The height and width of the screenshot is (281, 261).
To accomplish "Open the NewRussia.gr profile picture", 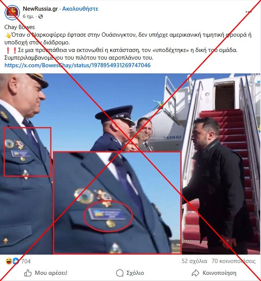I will tap(12, 12).
